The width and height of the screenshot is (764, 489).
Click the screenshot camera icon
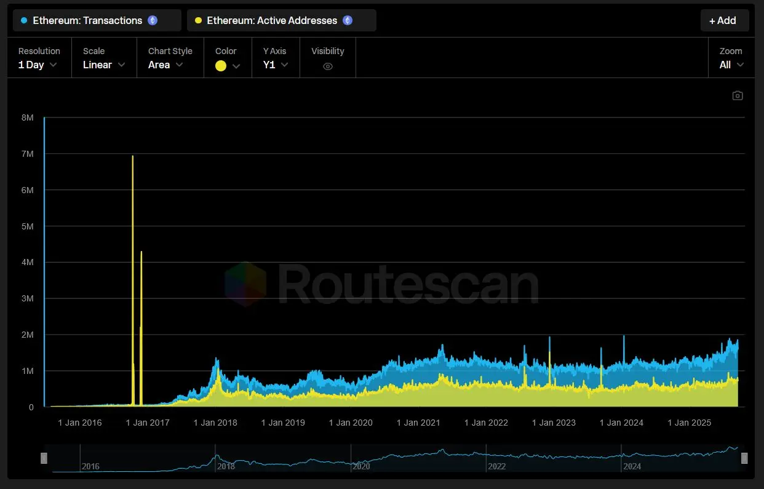[738, 95]
